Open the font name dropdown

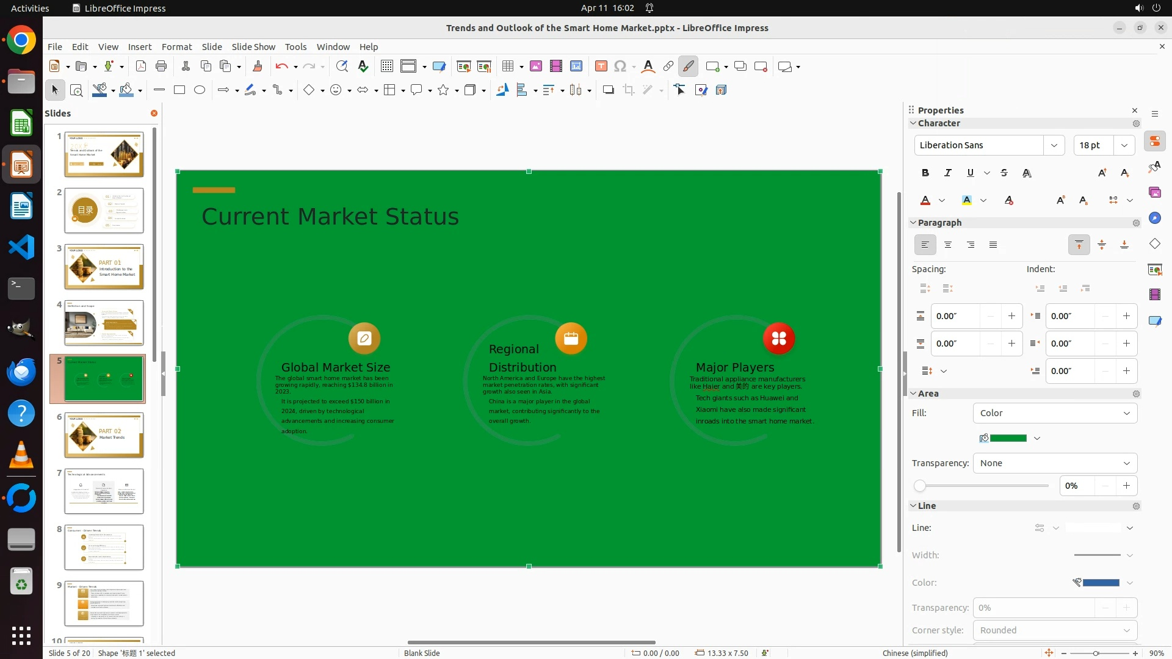pos(1054,145)
